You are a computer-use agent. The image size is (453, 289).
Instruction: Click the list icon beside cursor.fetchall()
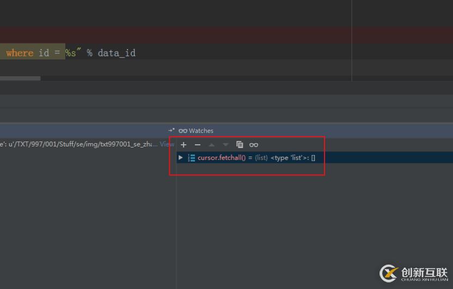(x=191, y=158)
